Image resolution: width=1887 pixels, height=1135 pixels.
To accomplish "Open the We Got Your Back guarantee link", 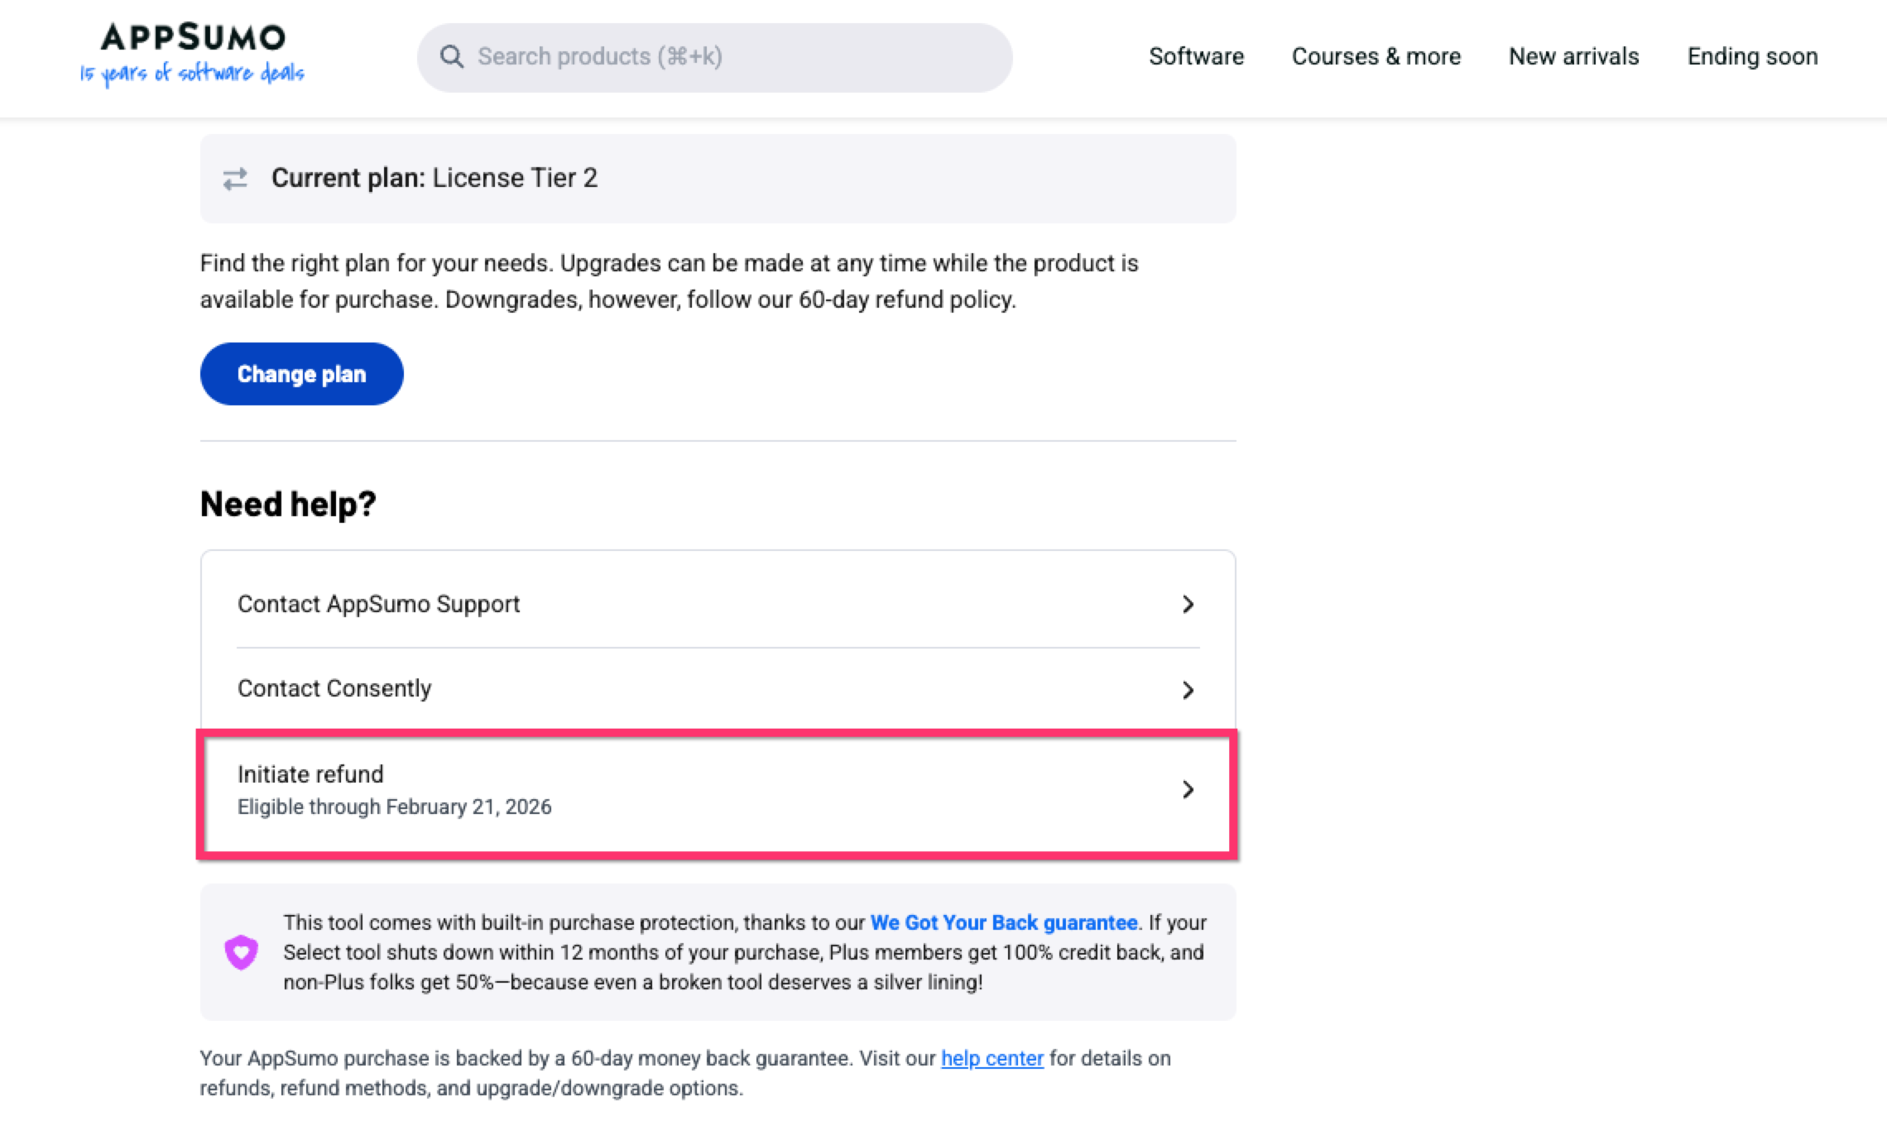I will (1003, 922).
